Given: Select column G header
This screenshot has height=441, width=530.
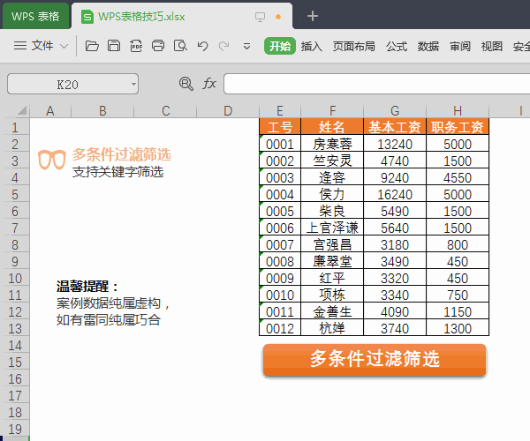Looking at the screenshot, I should [395, 110].
